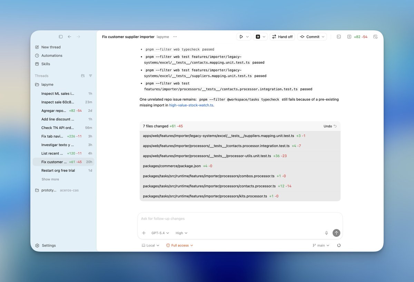Screen dimensions: 414x282
Task: Open the Local environment dropdown
Action: click(151, 245)
